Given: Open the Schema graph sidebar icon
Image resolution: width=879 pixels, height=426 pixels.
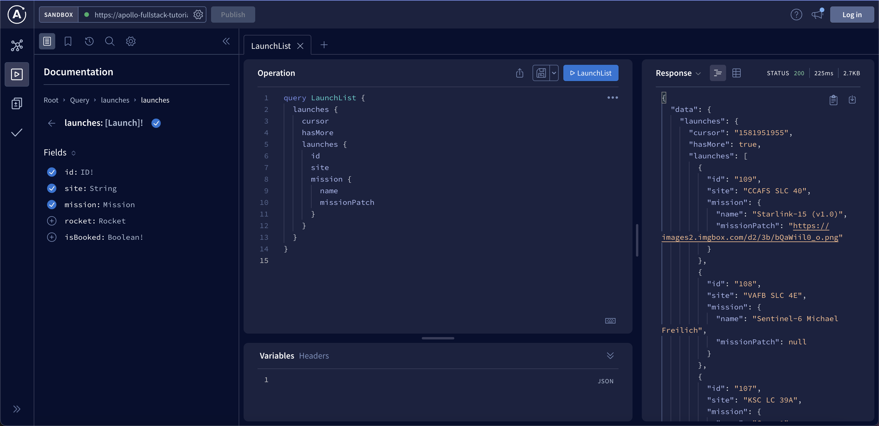Looking at the screenshot, I should click(x=17, y=45).
